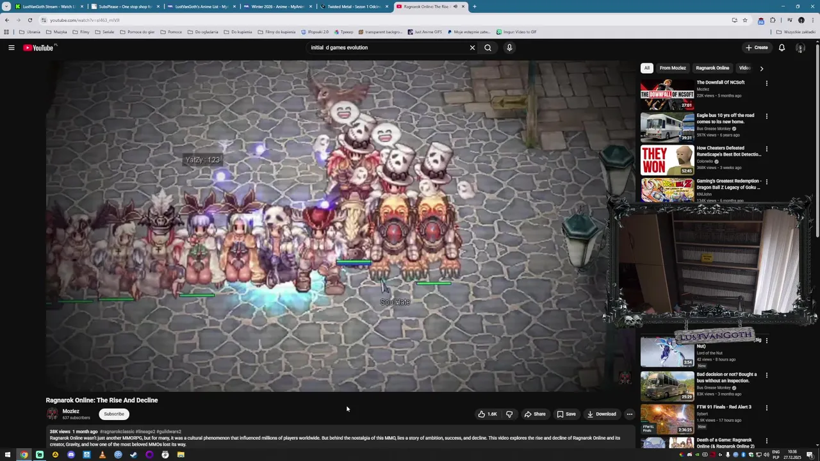Switch to the Winter 2026 Anime tab
This screenshot has height=461, width=820.
[x=277, y=6]
